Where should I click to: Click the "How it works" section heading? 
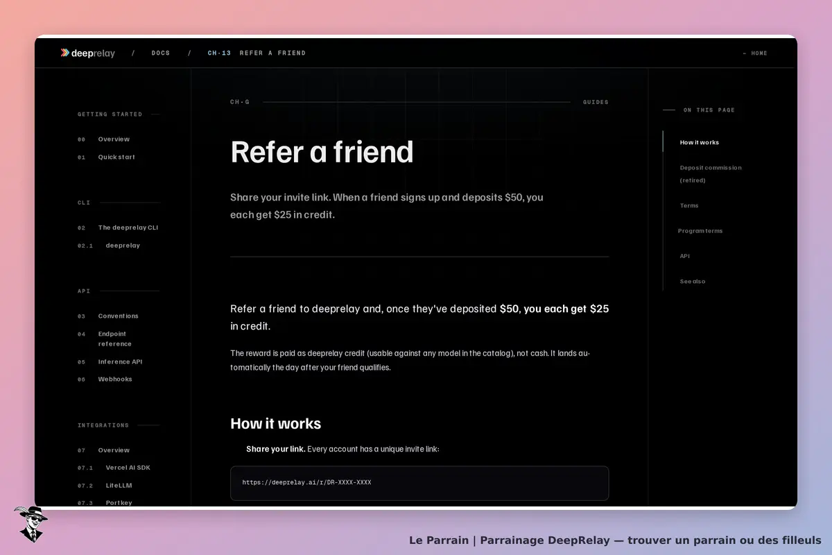coord(276,424)
